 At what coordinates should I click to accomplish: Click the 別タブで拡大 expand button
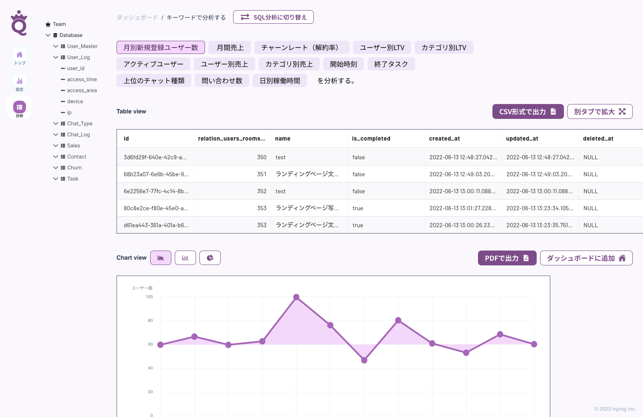coord(600,112)
